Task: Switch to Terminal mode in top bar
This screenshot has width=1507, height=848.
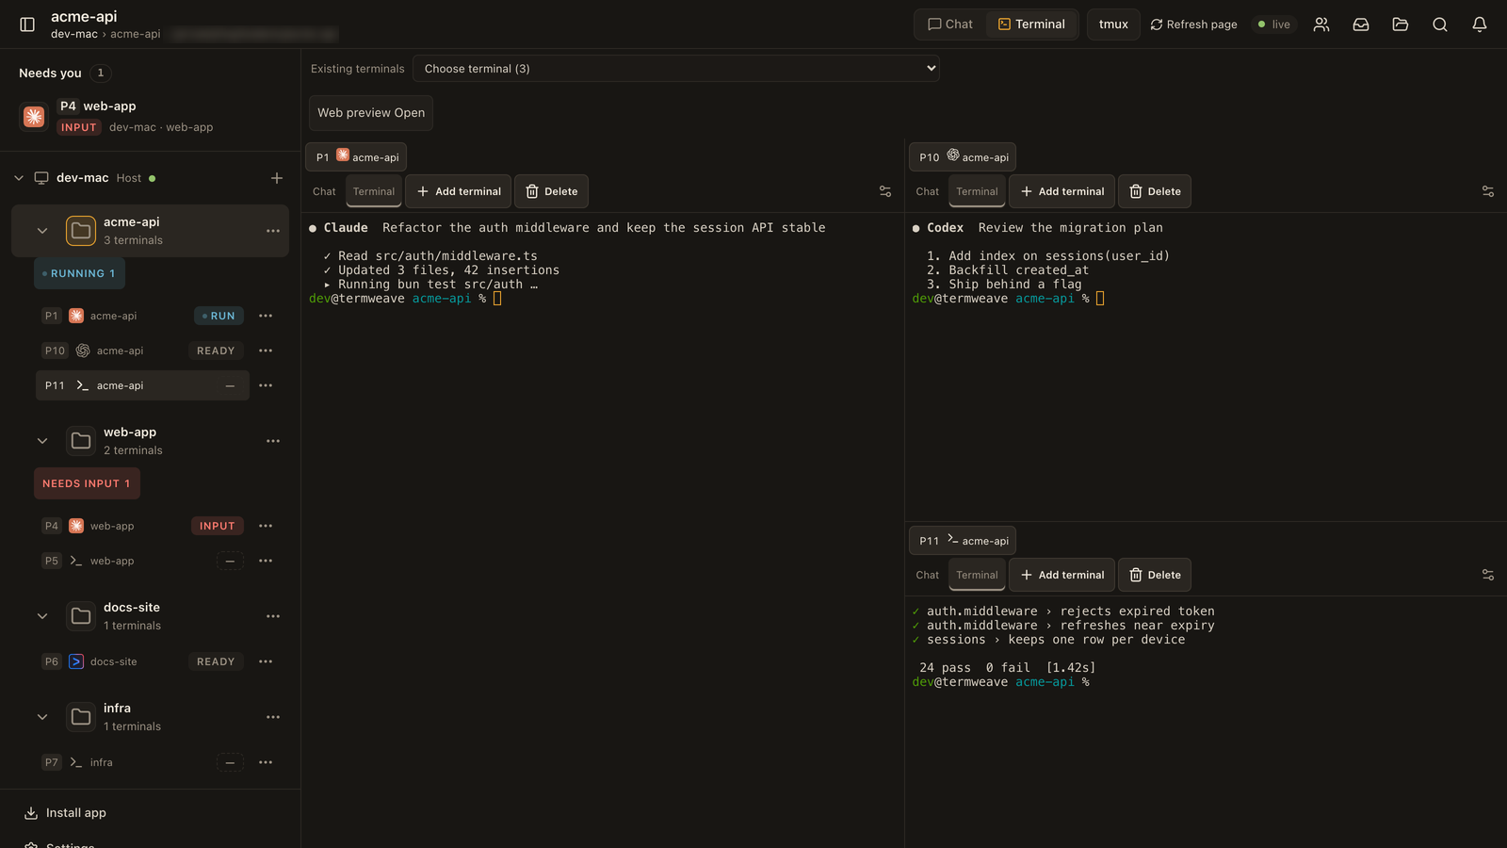Action: [x=1031, y=24]
